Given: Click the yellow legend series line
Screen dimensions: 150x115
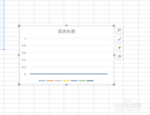Looking at the screenshot, I should point(66,81).
